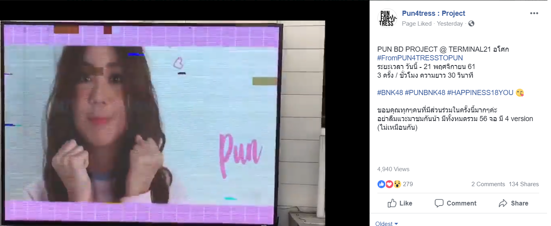Click the video of the Pun billboard
551x226 pixels.
[162, 123]
